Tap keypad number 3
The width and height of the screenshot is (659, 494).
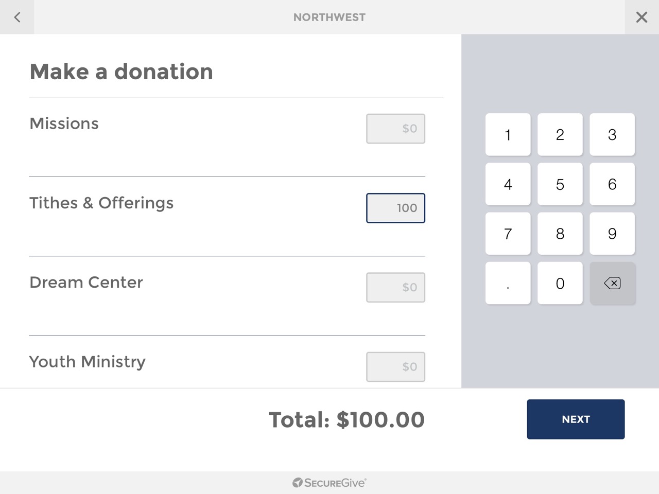612,135
